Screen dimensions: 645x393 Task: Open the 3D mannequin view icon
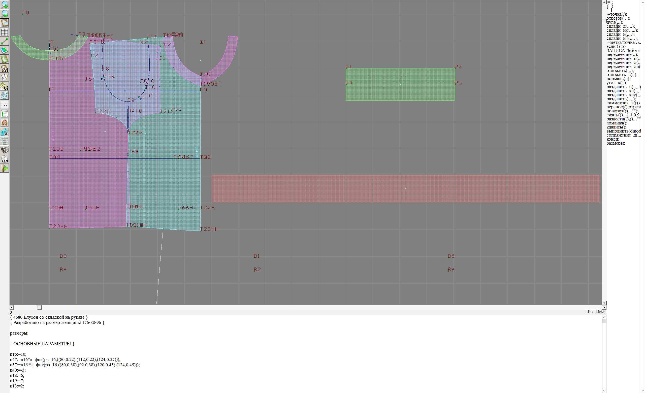[5, 132]
